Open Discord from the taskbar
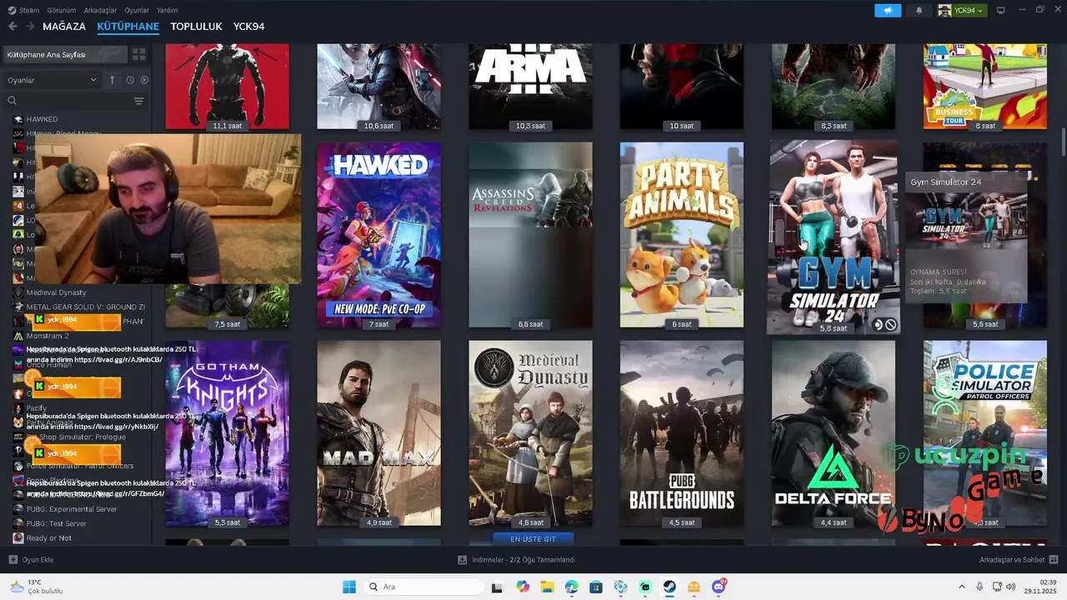Viewport: 1067px width, 600px height. (719, 587)
